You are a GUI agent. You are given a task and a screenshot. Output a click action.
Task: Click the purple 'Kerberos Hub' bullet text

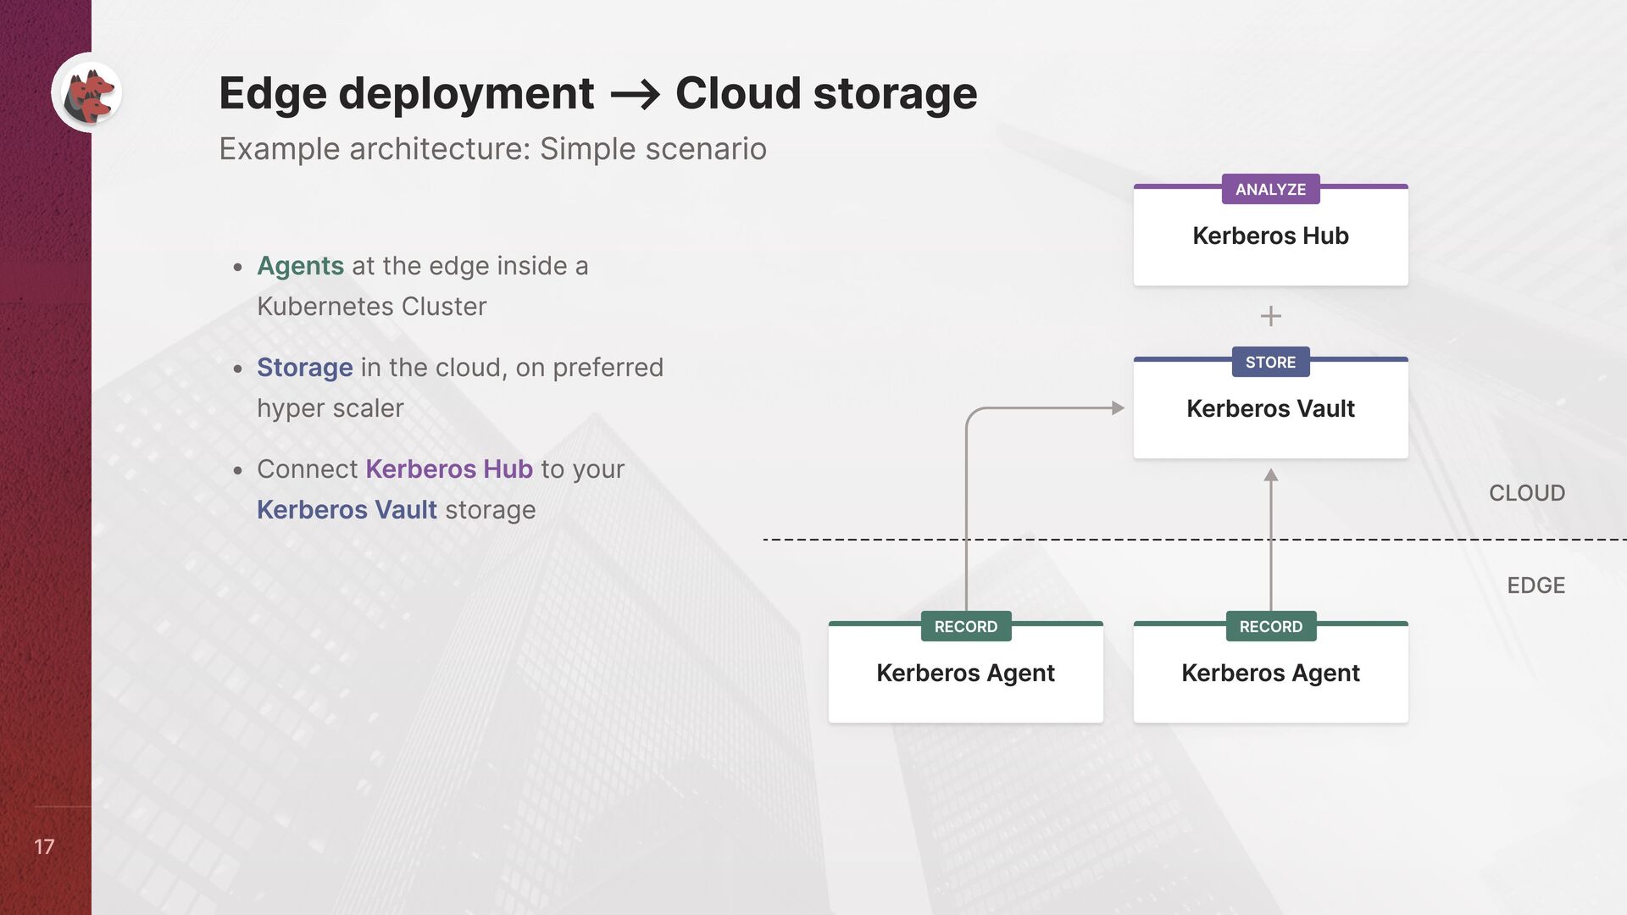tap(449, 469)
